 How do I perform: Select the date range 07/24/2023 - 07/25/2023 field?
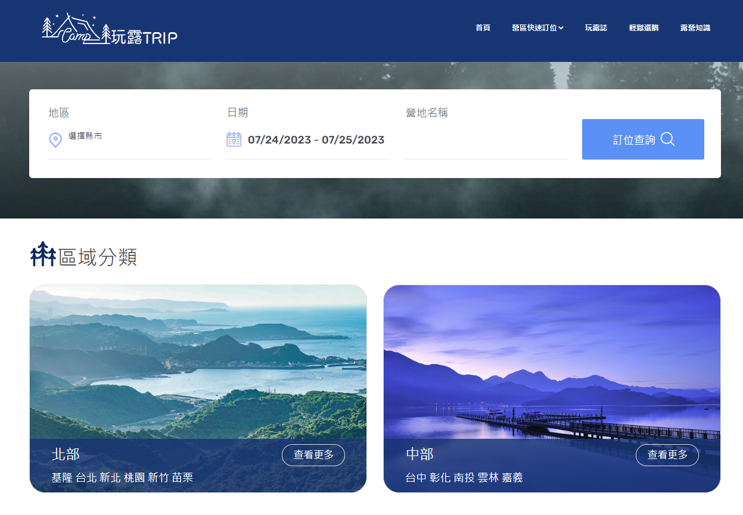(x=316, y=140)
